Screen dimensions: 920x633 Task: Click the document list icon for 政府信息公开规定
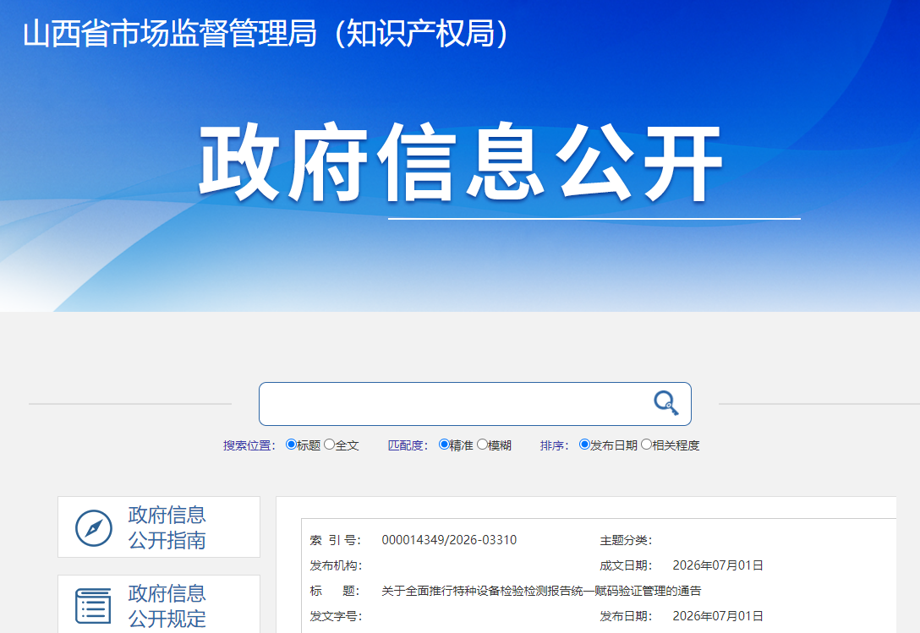[x=93, y=606]
